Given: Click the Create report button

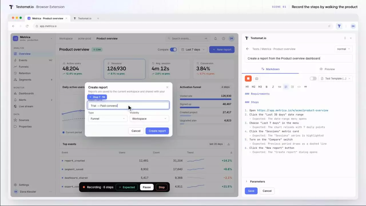Looking at the screenshot, I should [x=157, y=131].
